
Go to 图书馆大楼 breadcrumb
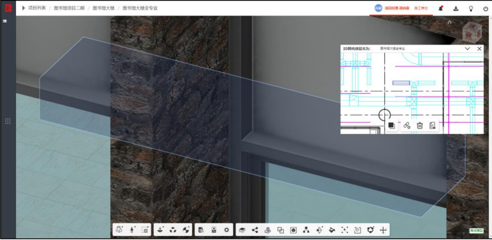(x=103, y=8)
